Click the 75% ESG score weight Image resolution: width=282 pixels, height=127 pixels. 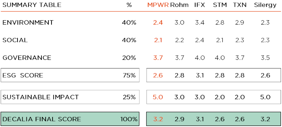pyautogui.click(x=129, y=75)
